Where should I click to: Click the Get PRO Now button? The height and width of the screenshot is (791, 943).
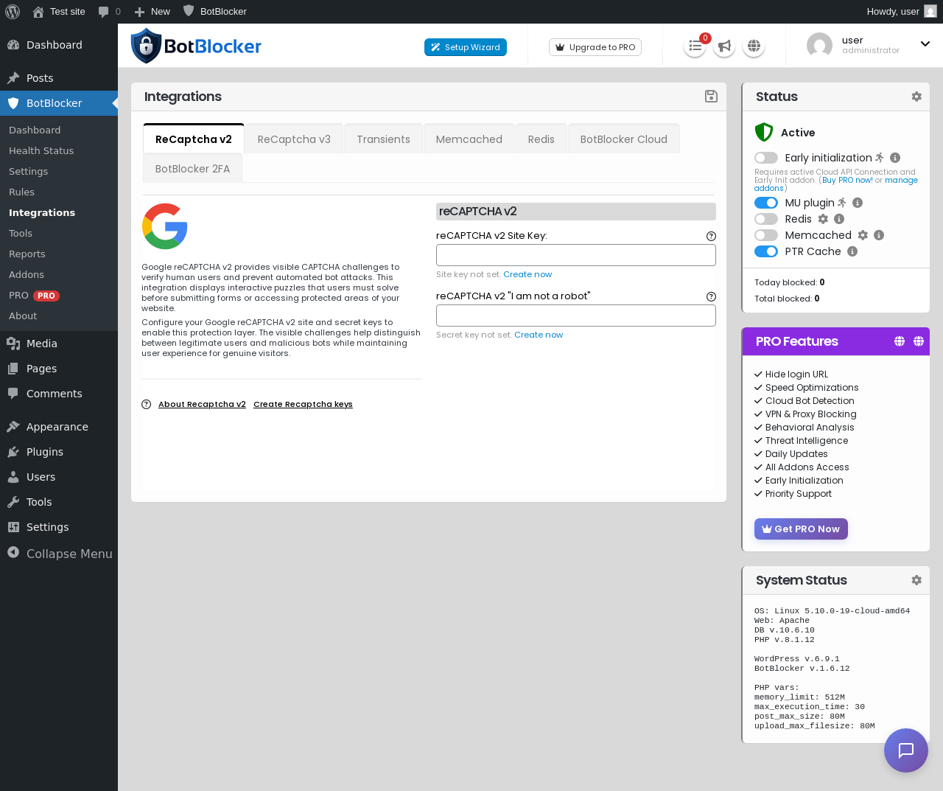click(x=801, y=529)
